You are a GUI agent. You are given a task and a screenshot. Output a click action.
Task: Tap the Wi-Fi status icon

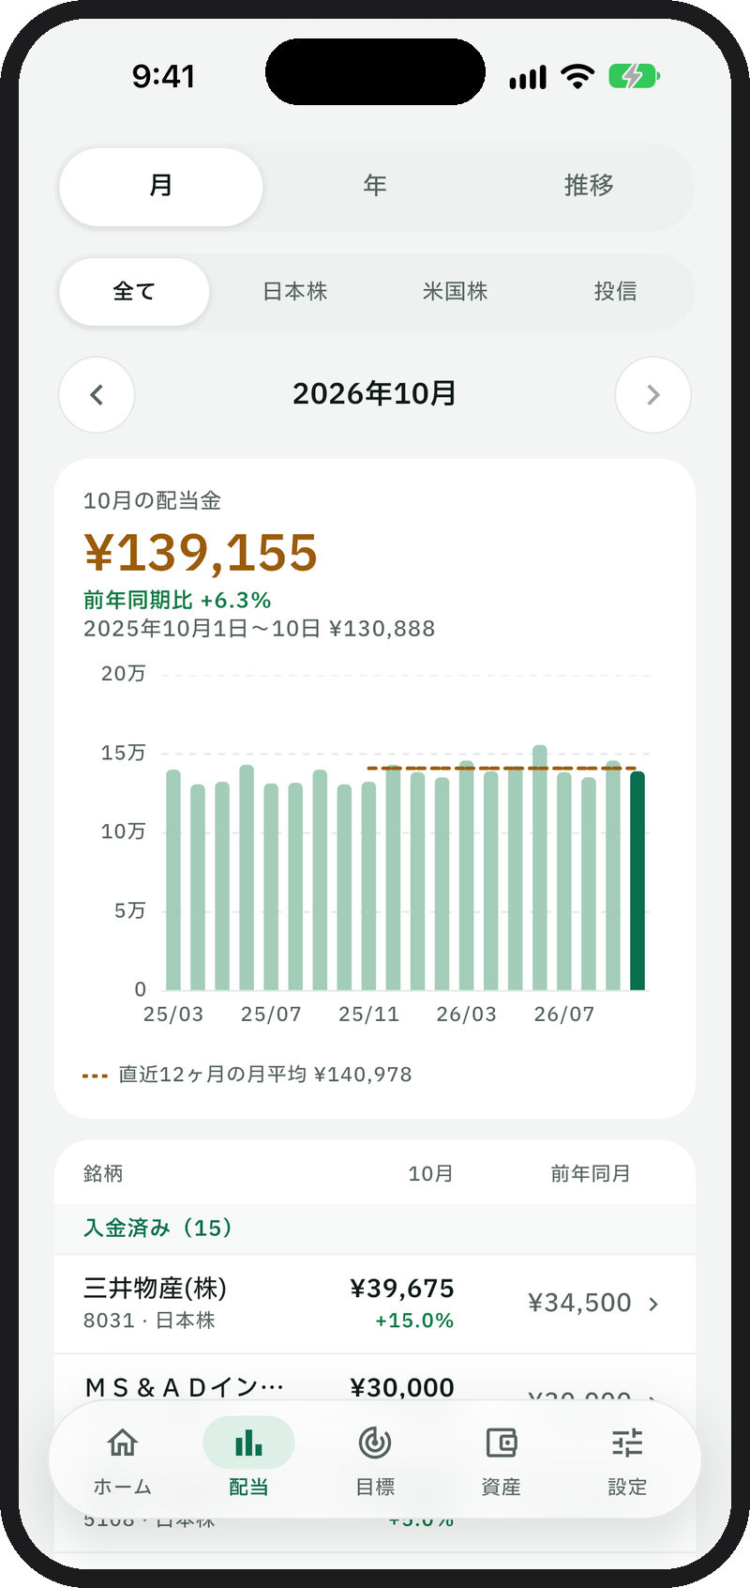[577, 76]
